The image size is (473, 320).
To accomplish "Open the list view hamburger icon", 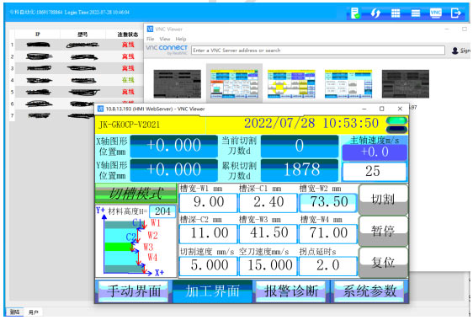I will click(416, 13).
